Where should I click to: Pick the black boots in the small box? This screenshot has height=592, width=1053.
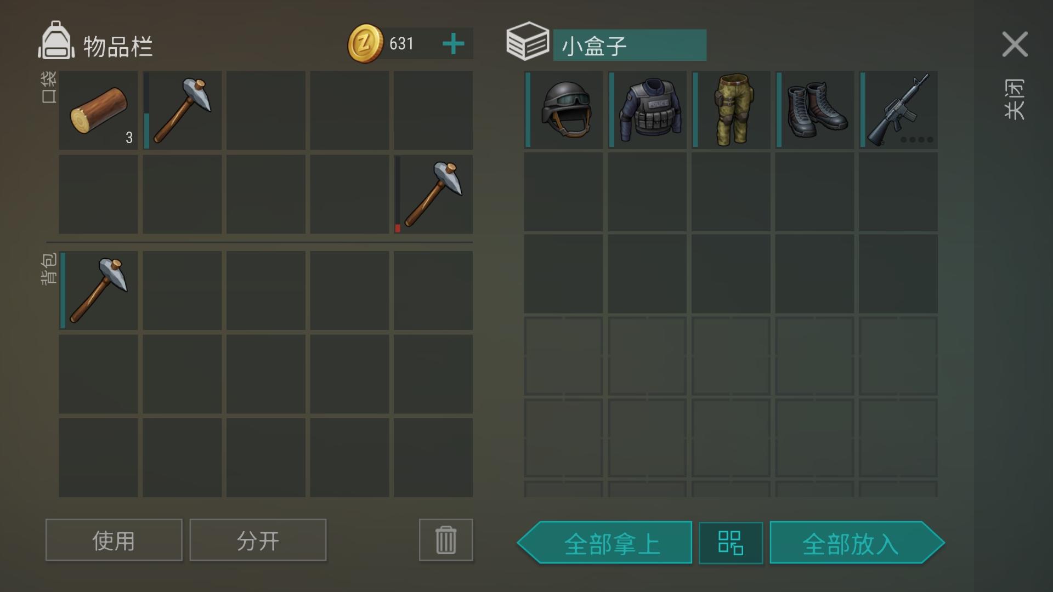pos(815,110)
